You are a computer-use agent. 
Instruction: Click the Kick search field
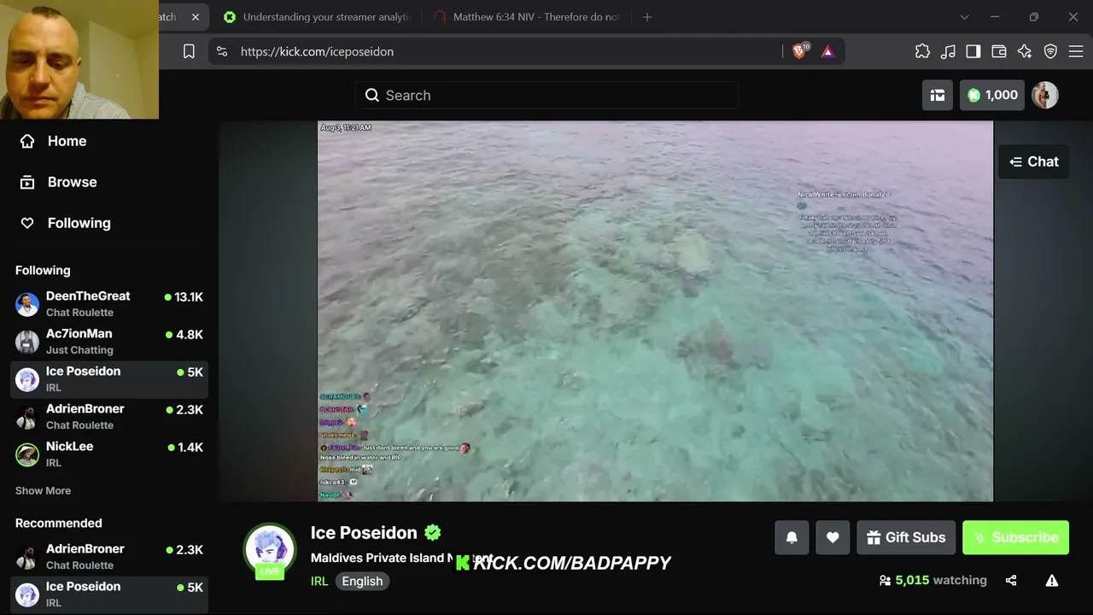[x=546, y=95]
